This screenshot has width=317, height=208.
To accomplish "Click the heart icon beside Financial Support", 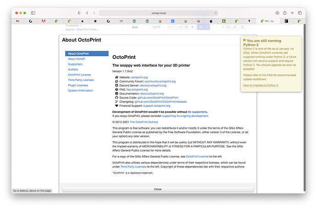I will click(x=116, y=105).
